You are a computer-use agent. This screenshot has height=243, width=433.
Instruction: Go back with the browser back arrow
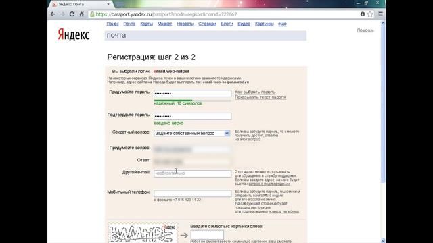53,14
